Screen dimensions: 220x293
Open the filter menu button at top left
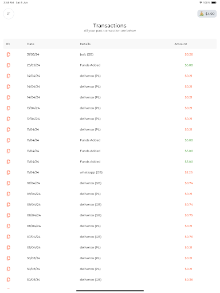coord(9,14)
